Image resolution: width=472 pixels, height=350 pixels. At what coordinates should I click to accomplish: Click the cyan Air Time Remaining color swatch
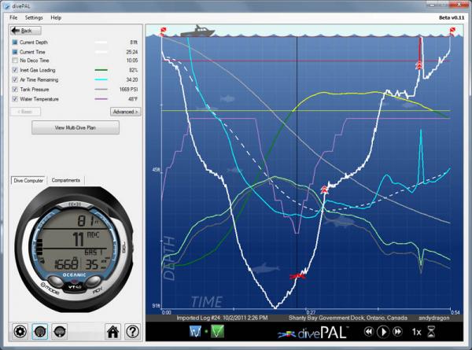[x=101, y=80]
